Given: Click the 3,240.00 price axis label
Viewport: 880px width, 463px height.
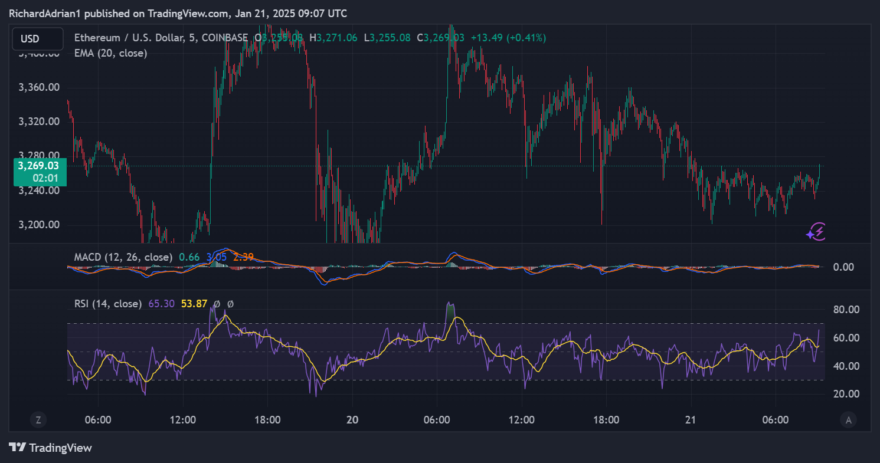Looking at the screenshot, I should [x=39, y=191].
